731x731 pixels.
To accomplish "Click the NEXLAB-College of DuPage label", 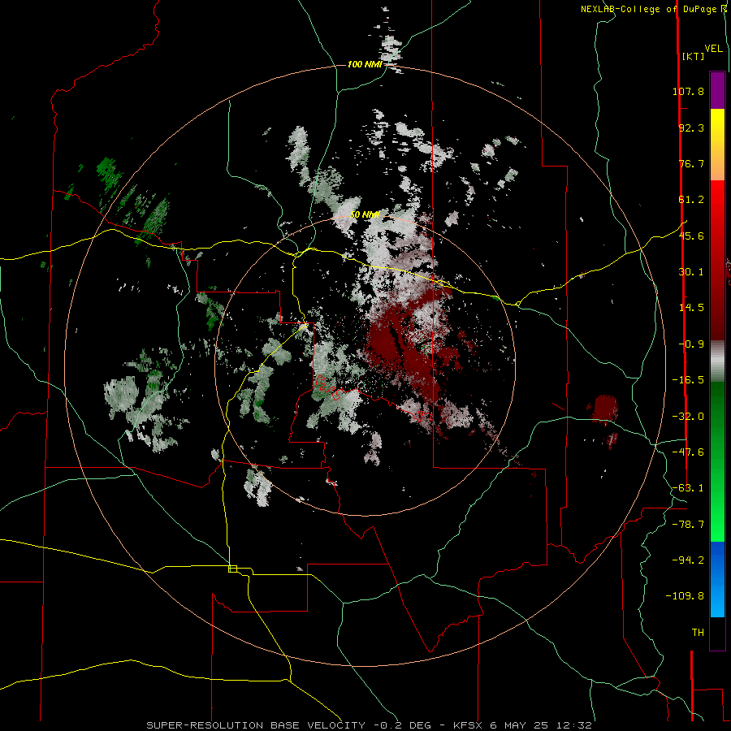I will click(x=648, y=9).
